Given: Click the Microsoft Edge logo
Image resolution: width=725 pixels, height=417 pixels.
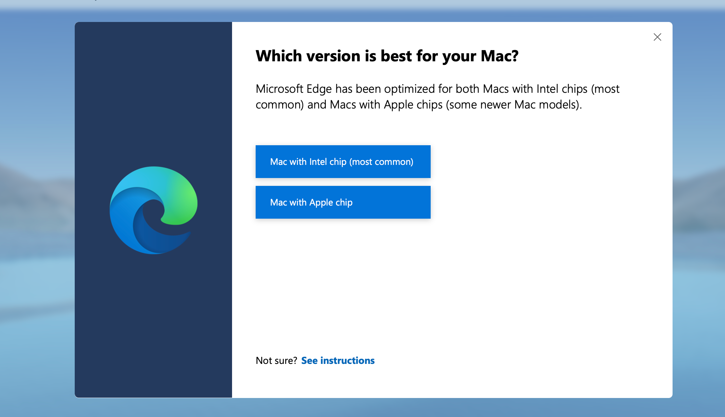Looking at the screenshot, I should coord(153,210).
